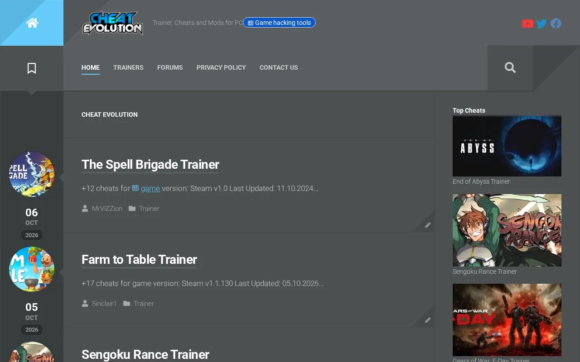Open the Facebook page icon
Image resolution: width=580 pixels, height=362 pixels.
(x=556, y=24)
